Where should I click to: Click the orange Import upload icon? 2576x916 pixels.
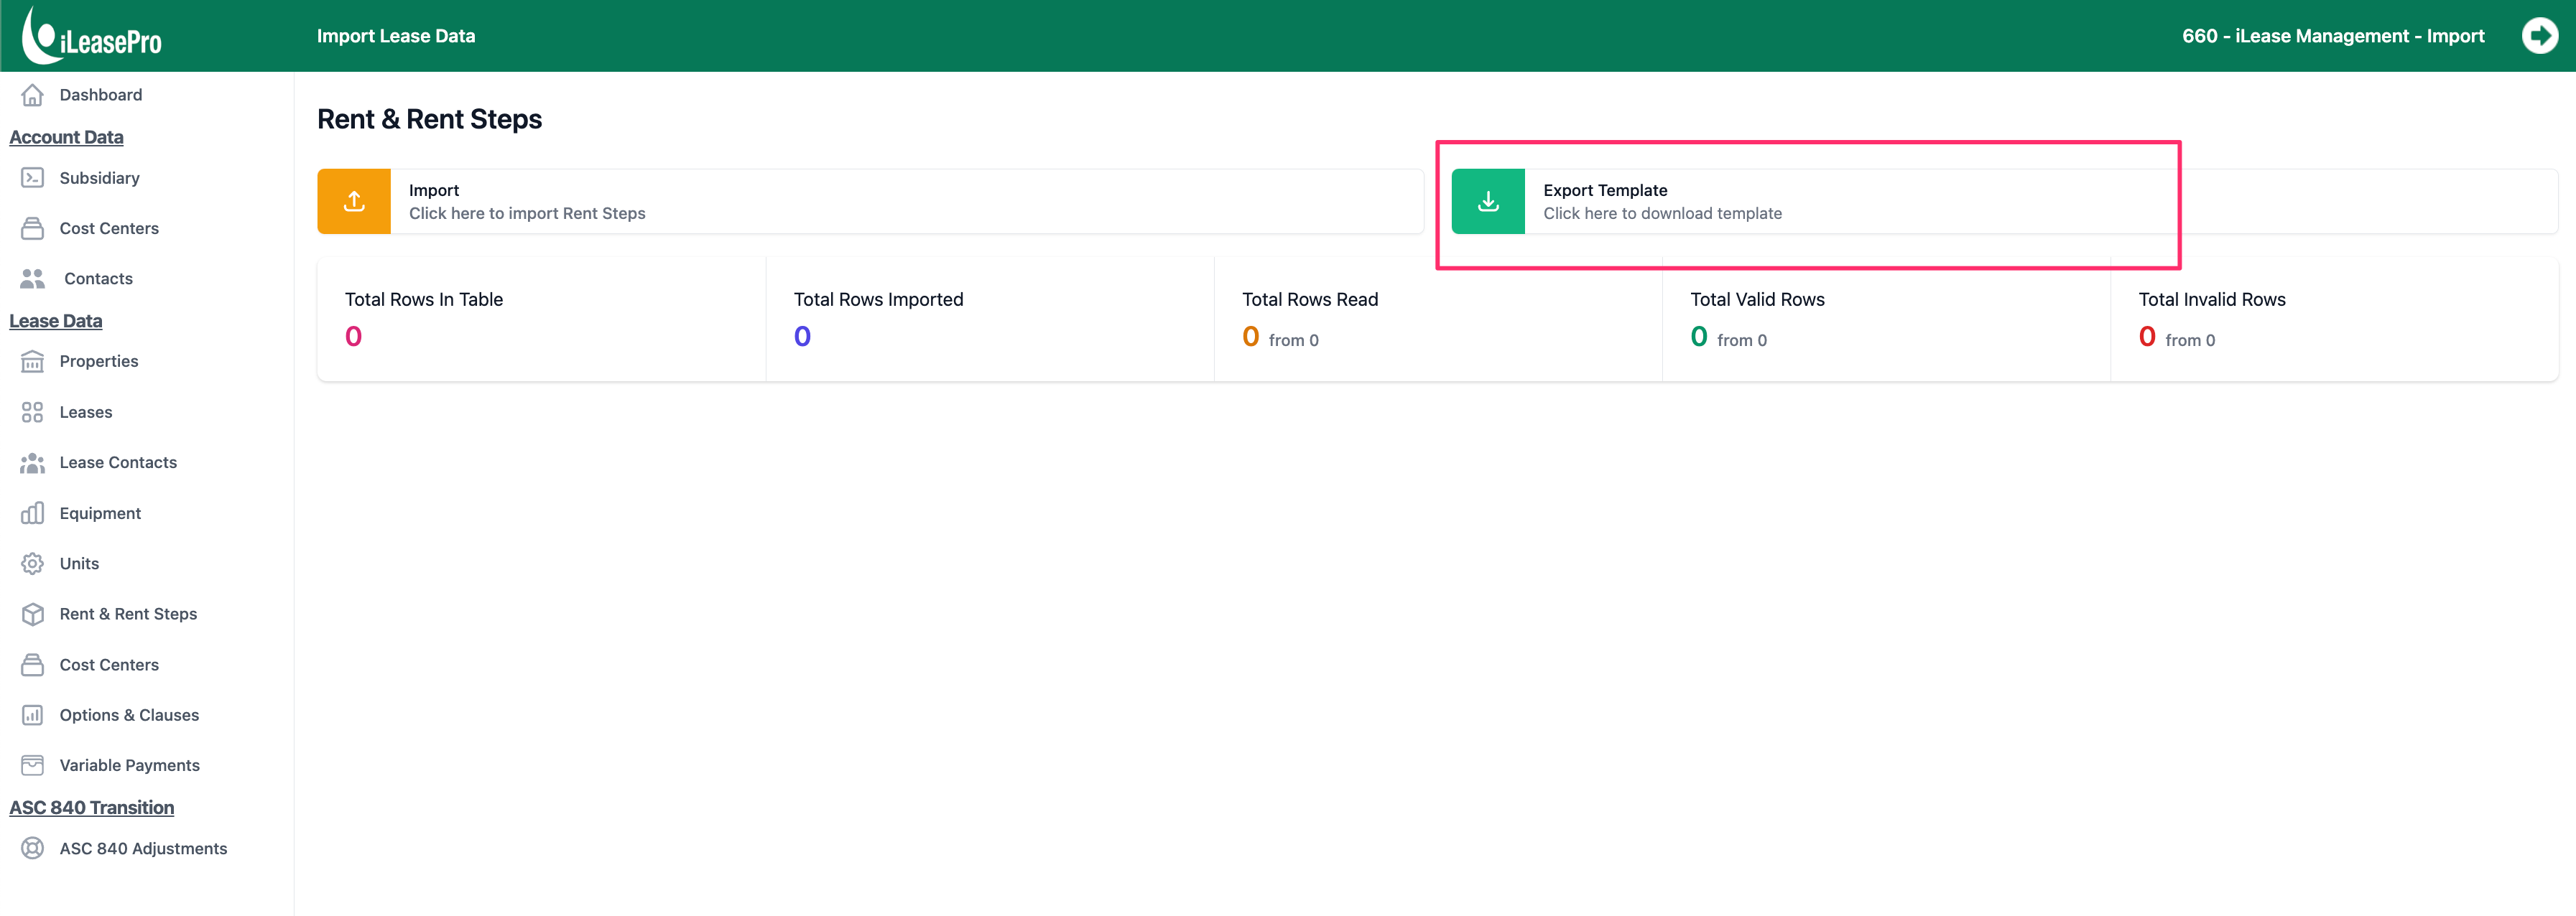tap(354, 202)
